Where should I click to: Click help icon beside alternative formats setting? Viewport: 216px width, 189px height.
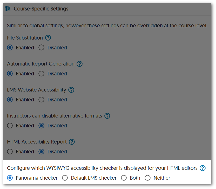tap(107, 116)
